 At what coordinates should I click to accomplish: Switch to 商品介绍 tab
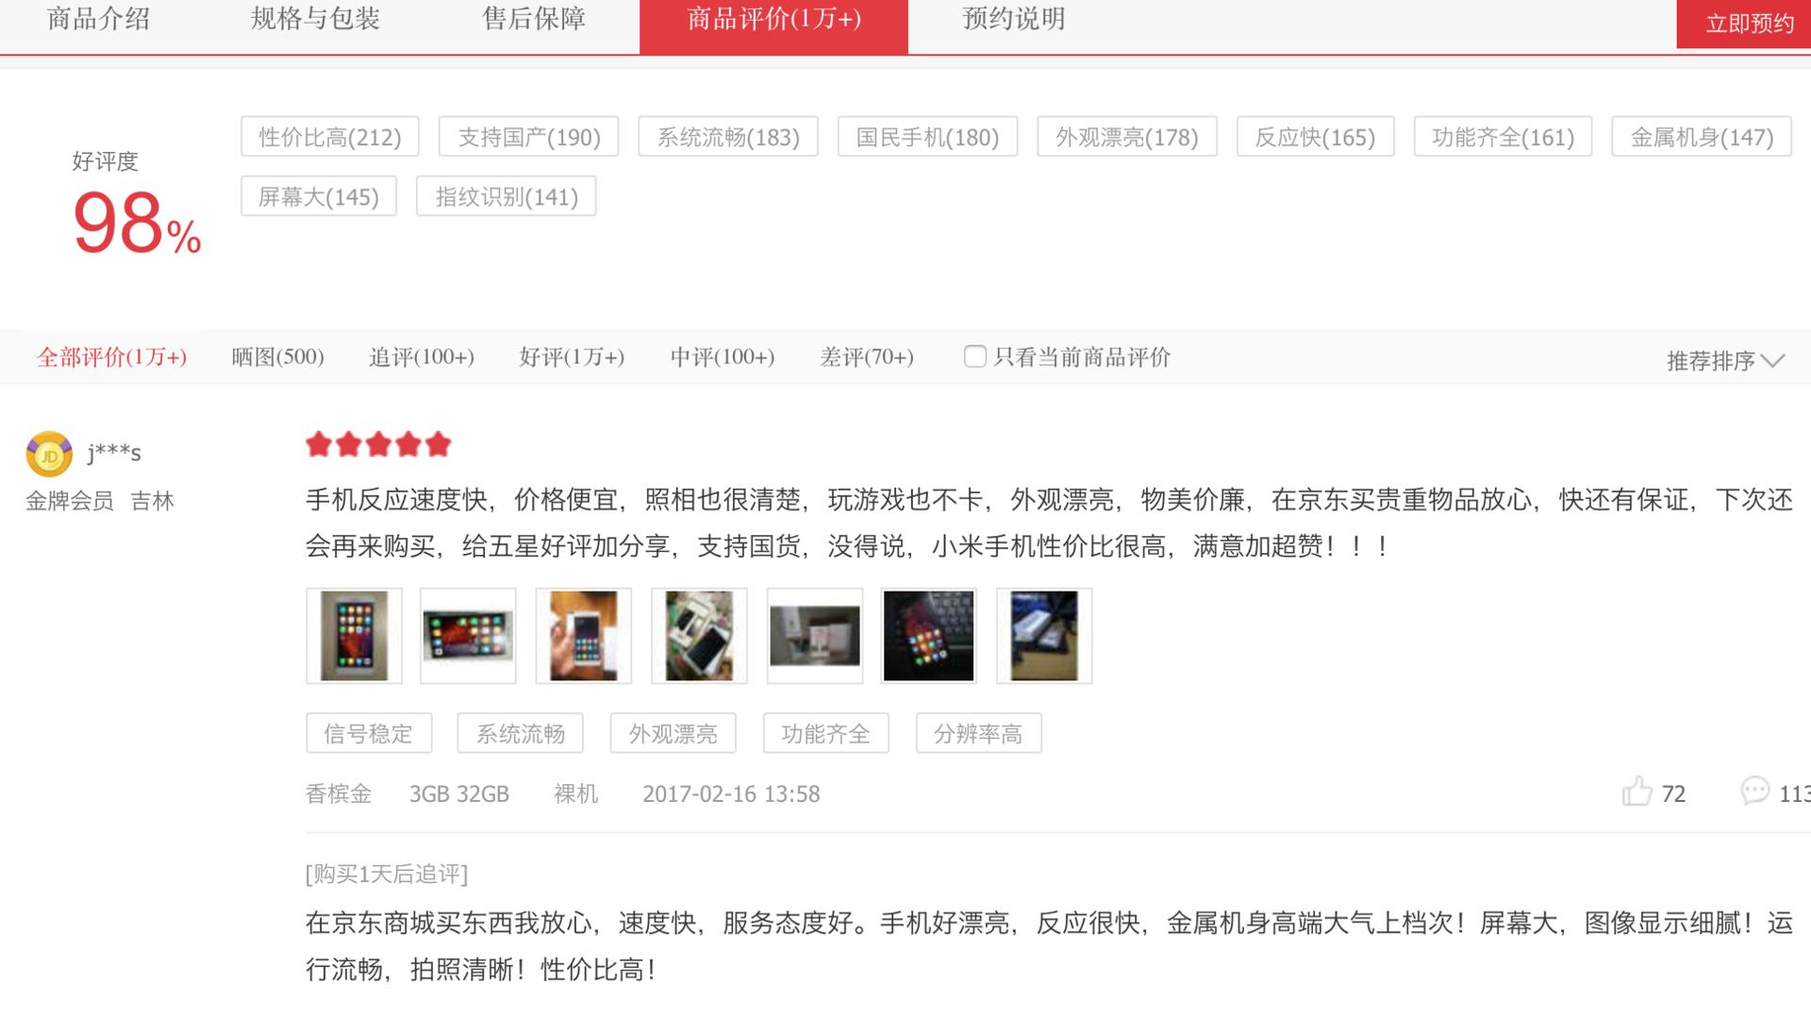pos(98,19)
